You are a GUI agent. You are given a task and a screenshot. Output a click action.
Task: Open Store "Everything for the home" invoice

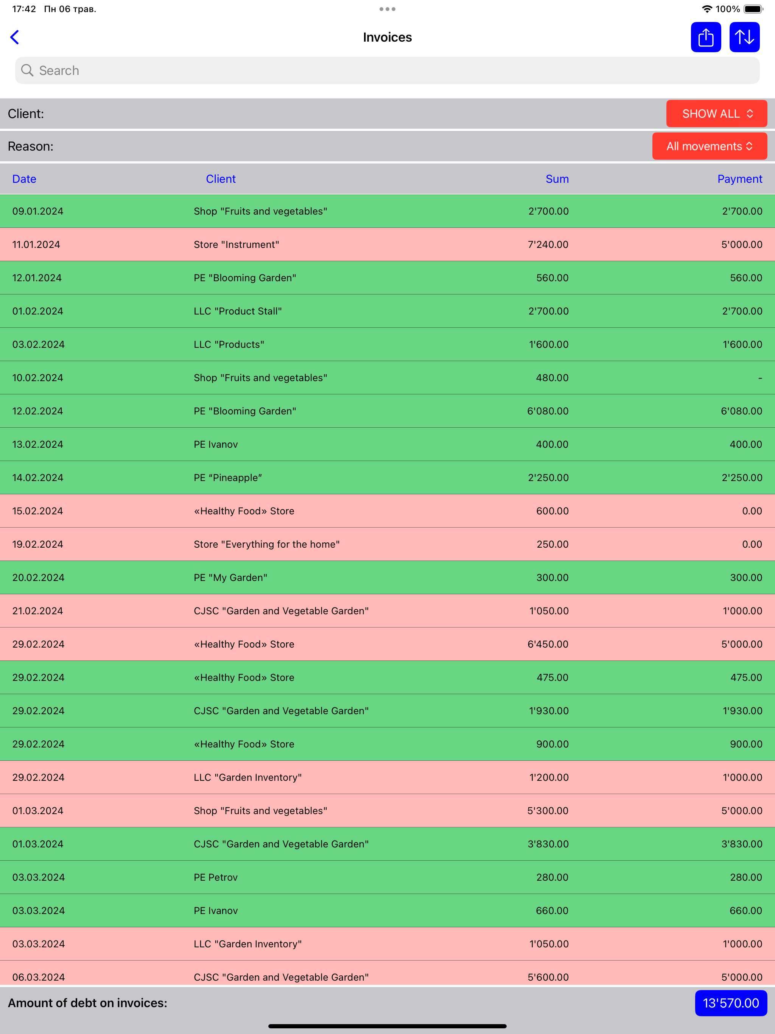pos(387,544)
